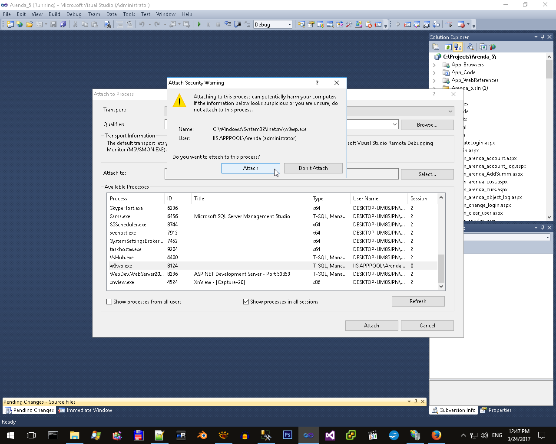Click the New Project toolbar icon

[x=10, y=24]
